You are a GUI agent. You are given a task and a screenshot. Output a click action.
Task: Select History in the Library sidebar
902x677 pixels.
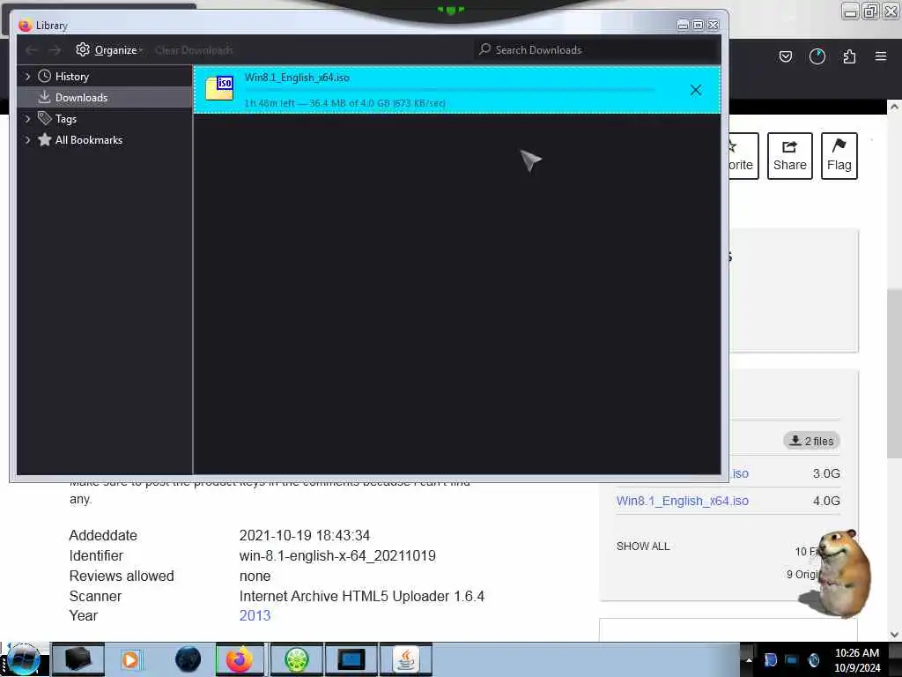pyautogui.click(x=72, y=77)
